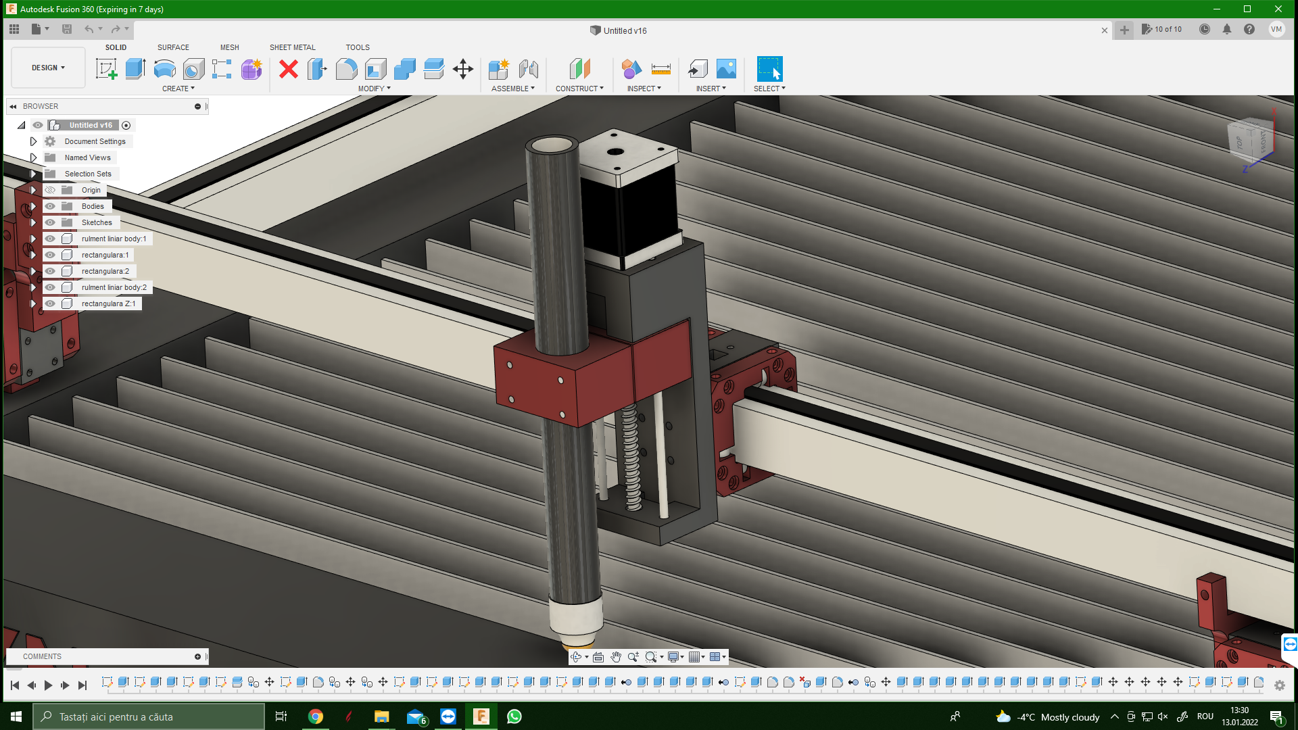
Task: Open the CONSTRUCT dropdown menu
Action: coord(579,89)
